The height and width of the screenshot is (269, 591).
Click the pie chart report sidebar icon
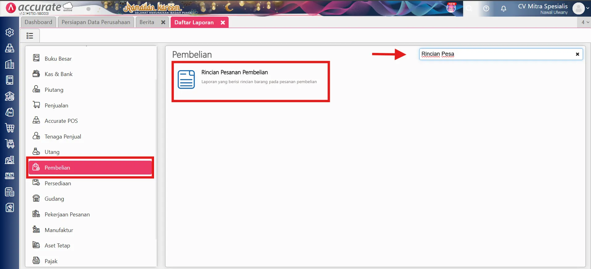[10, 208]
